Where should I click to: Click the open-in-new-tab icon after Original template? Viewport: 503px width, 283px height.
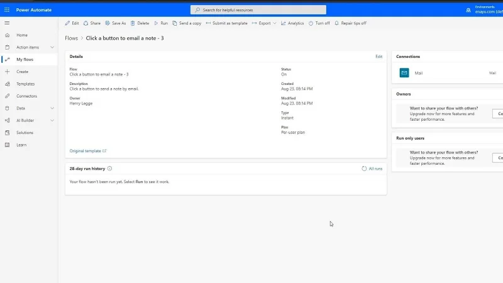(104, 151)
